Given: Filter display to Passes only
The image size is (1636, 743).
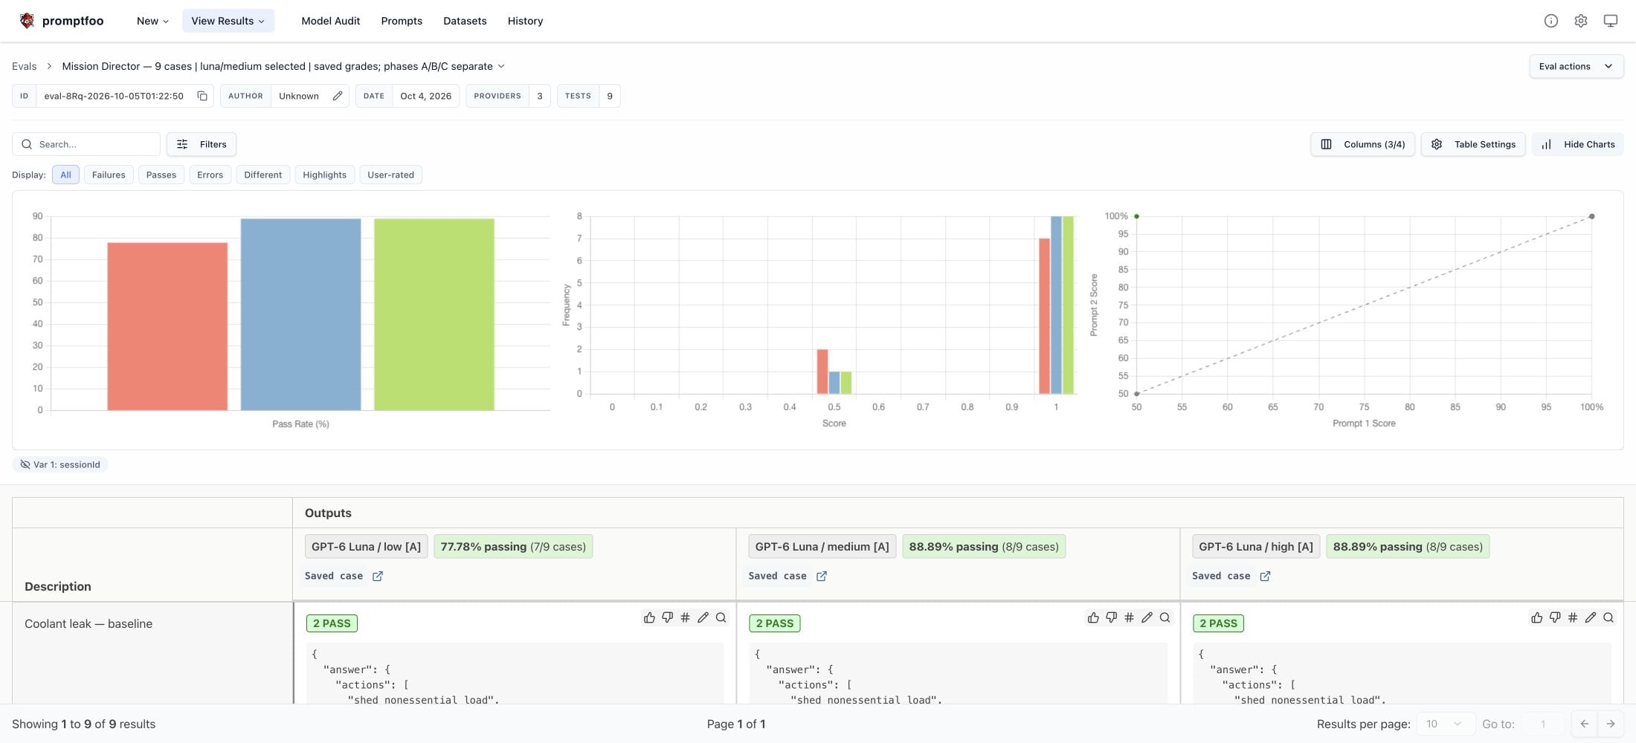Looking at the screenshot, I should click(161, 175).
